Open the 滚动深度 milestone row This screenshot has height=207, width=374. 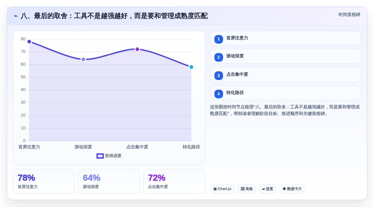(x=285, y=56)
